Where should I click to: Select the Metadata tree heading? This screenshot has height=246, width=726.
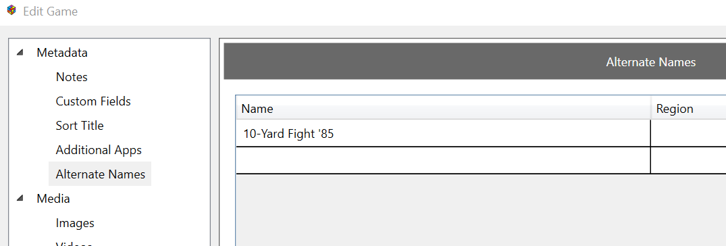62,52
